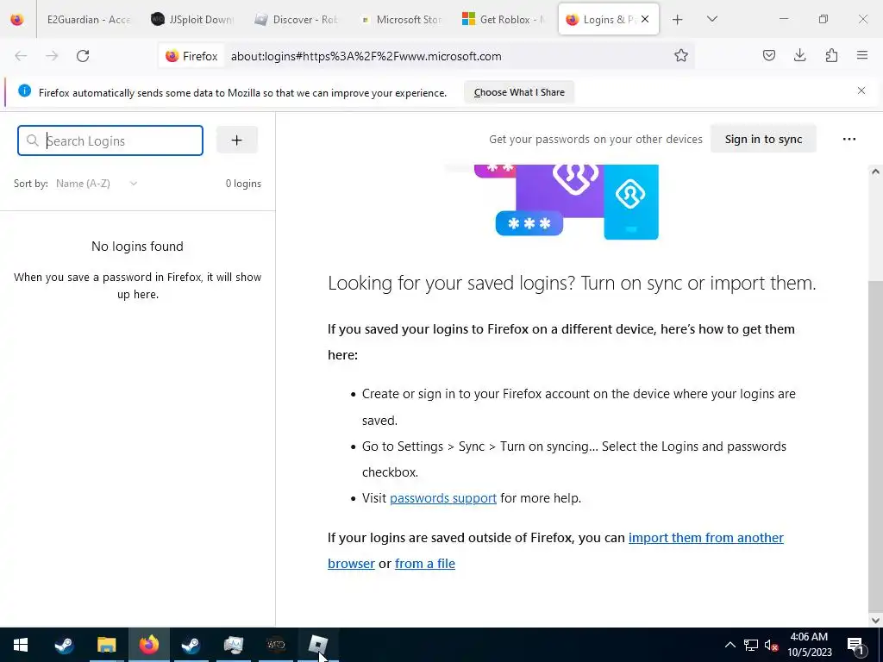The width and height of the screenshot is (883, 662).
Task: Click the browser forward arrow
Action: (x=52, y=56)
